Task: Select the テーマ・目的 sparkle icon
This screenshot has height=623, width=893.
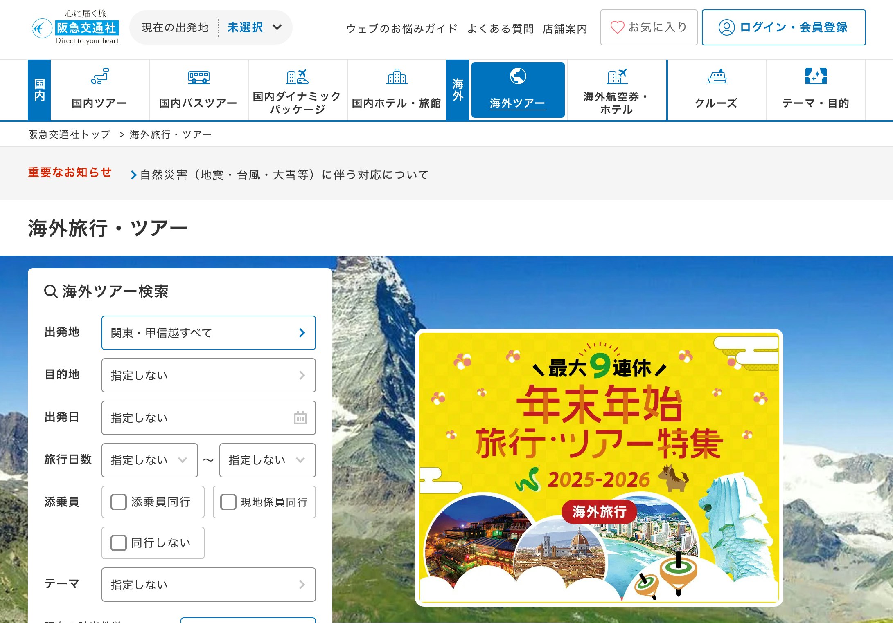Action: [816, 76]
